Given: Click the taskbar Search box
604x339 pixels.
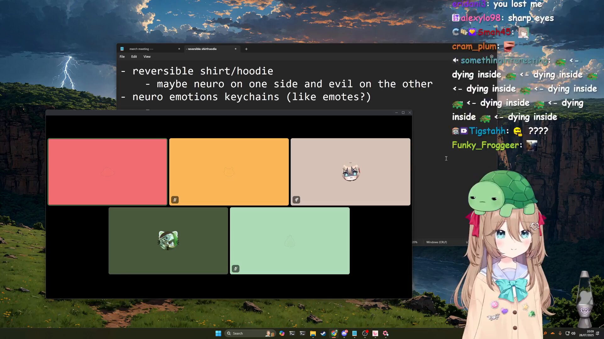Looking at the screenshot, I should click(250, 333).
